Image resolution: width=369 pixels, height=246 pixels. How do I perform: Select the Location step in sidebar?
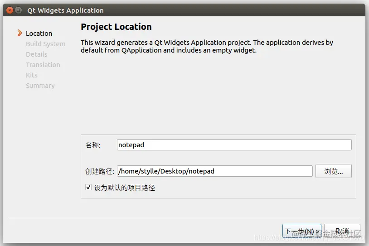pos(39,34)
